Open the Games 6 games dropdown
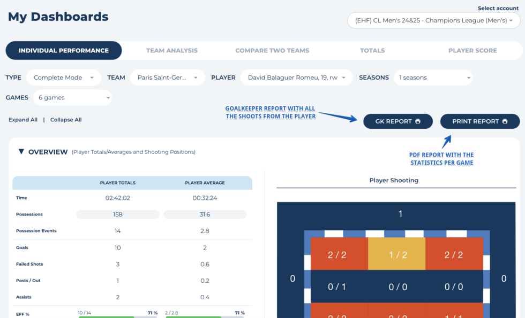525x318 pixels. tap(72, 98)
